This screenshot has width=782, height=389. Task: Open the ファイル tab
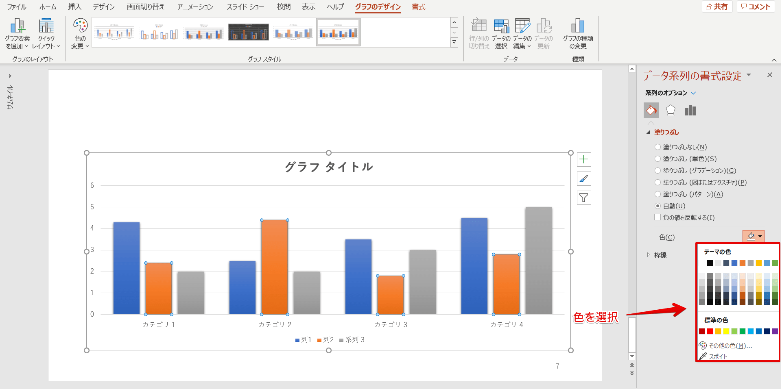pos(17,7)
